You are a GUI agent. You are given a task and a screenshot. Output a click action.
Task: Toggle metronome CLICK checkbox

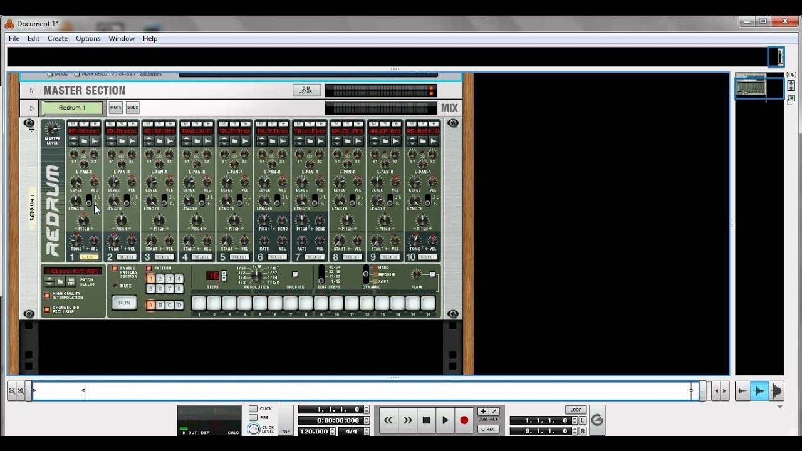[253, 408]
